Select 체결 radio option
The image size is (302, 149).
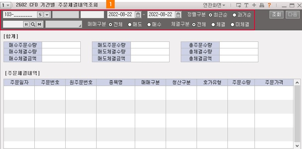click(x=213, y=25)
